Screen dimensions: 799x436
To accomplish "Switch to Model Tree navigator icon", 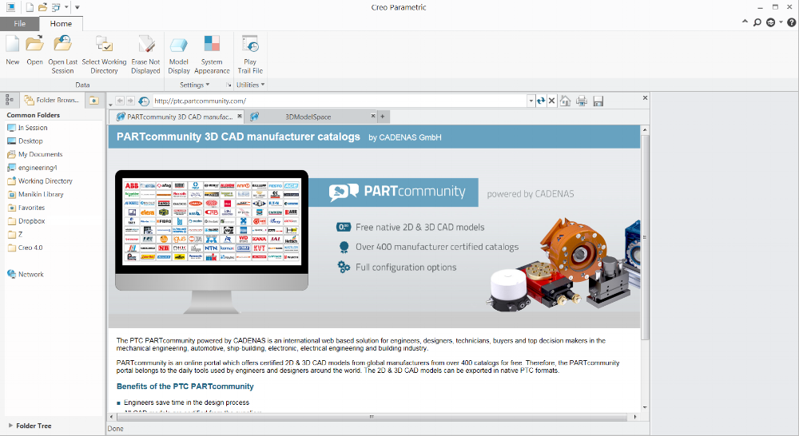I will click(x=9, y=100).
